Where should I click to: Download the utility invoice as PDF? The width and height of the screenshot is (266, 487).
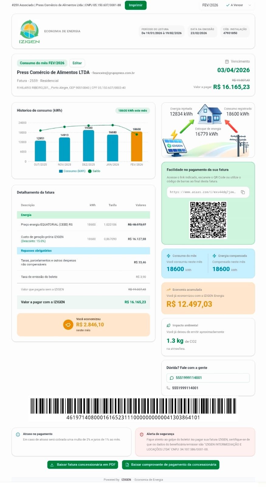[83, 465]
